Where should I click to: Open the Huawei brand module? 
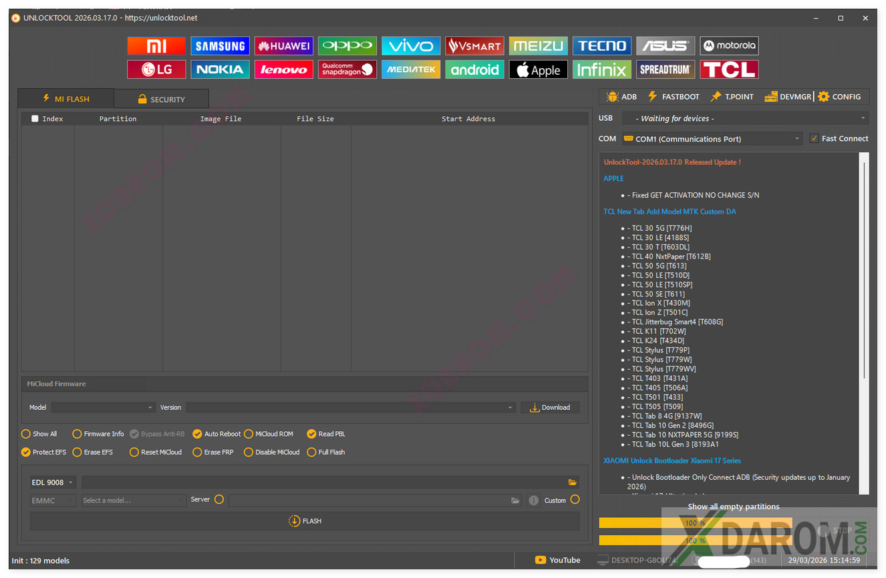283,46
